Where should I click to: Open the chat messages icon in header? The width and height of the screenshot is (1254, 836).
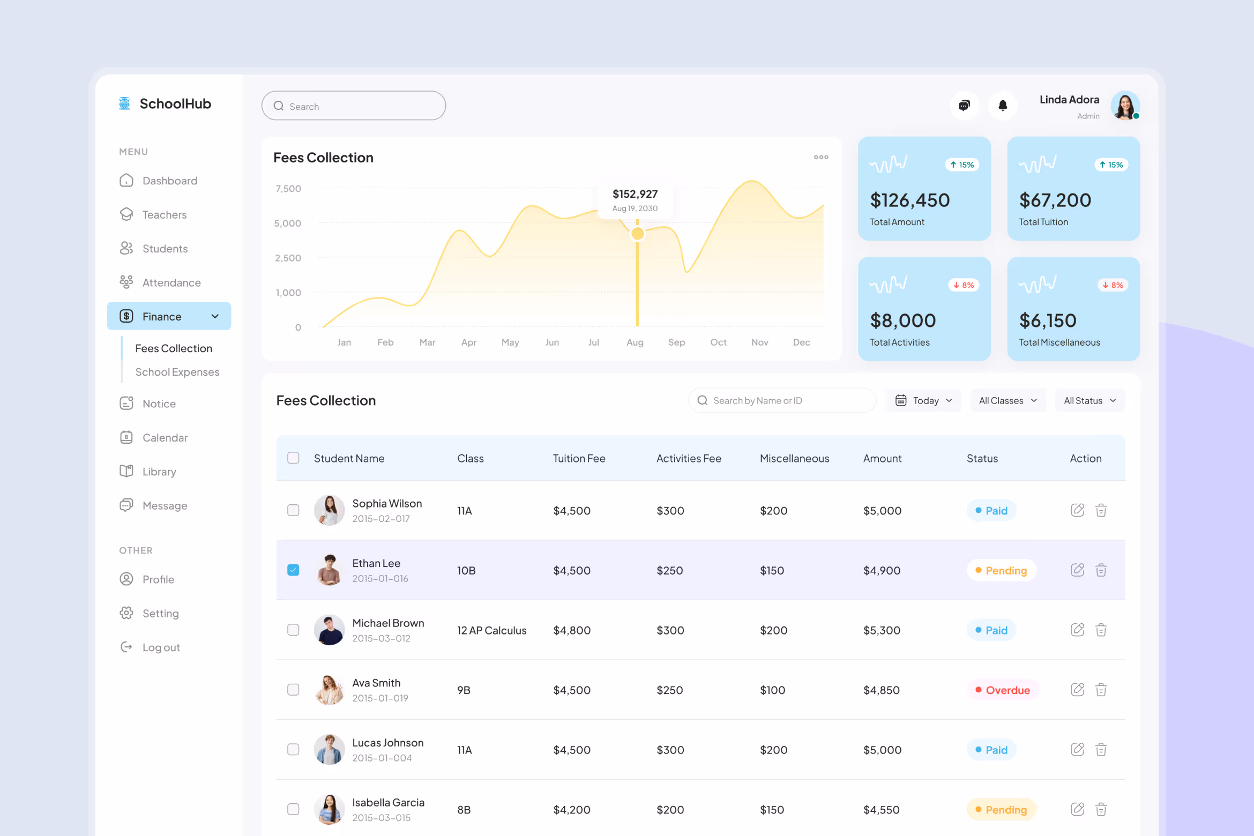pyautogui.click(x=964, y=106)
